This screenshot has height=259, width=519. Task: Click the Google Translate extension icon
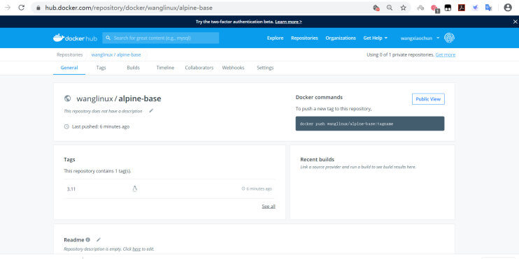[488, 8]
